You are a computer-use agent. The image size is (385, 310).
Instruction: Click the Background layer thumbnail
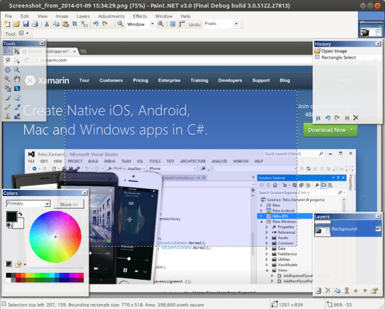point(323,228)
